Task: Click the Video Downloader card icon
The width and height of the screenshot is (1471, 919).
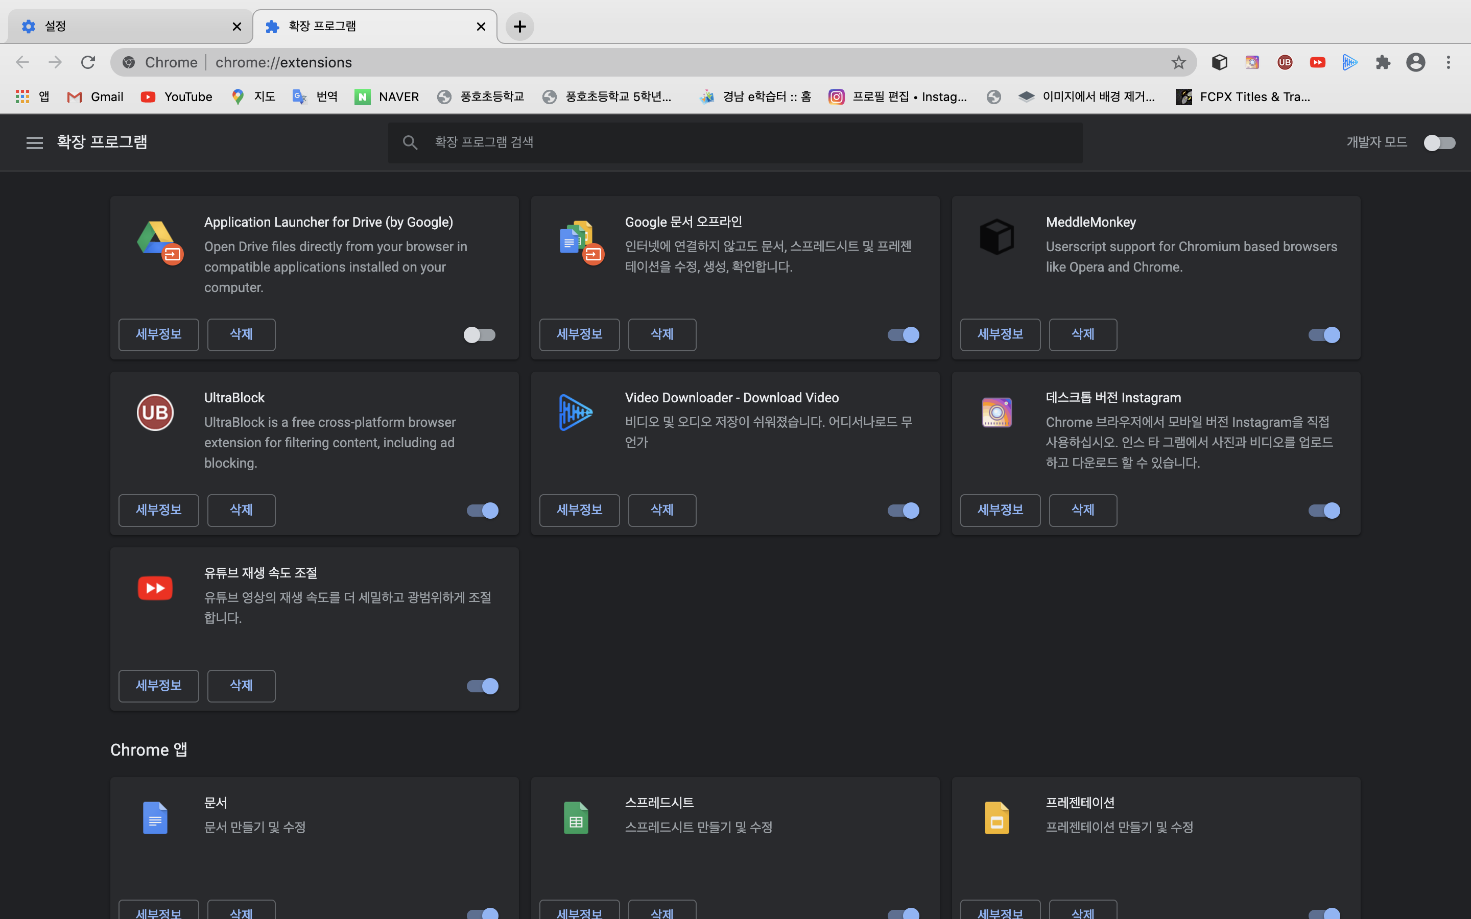Action: (x=575, y=413)
